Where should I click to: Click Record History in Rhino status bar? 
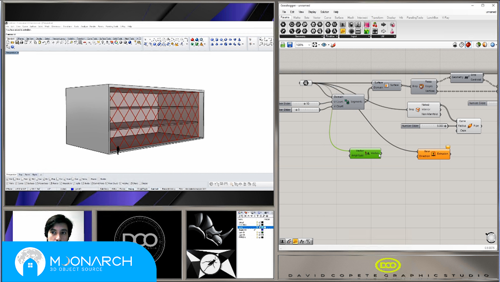point(168,189)
